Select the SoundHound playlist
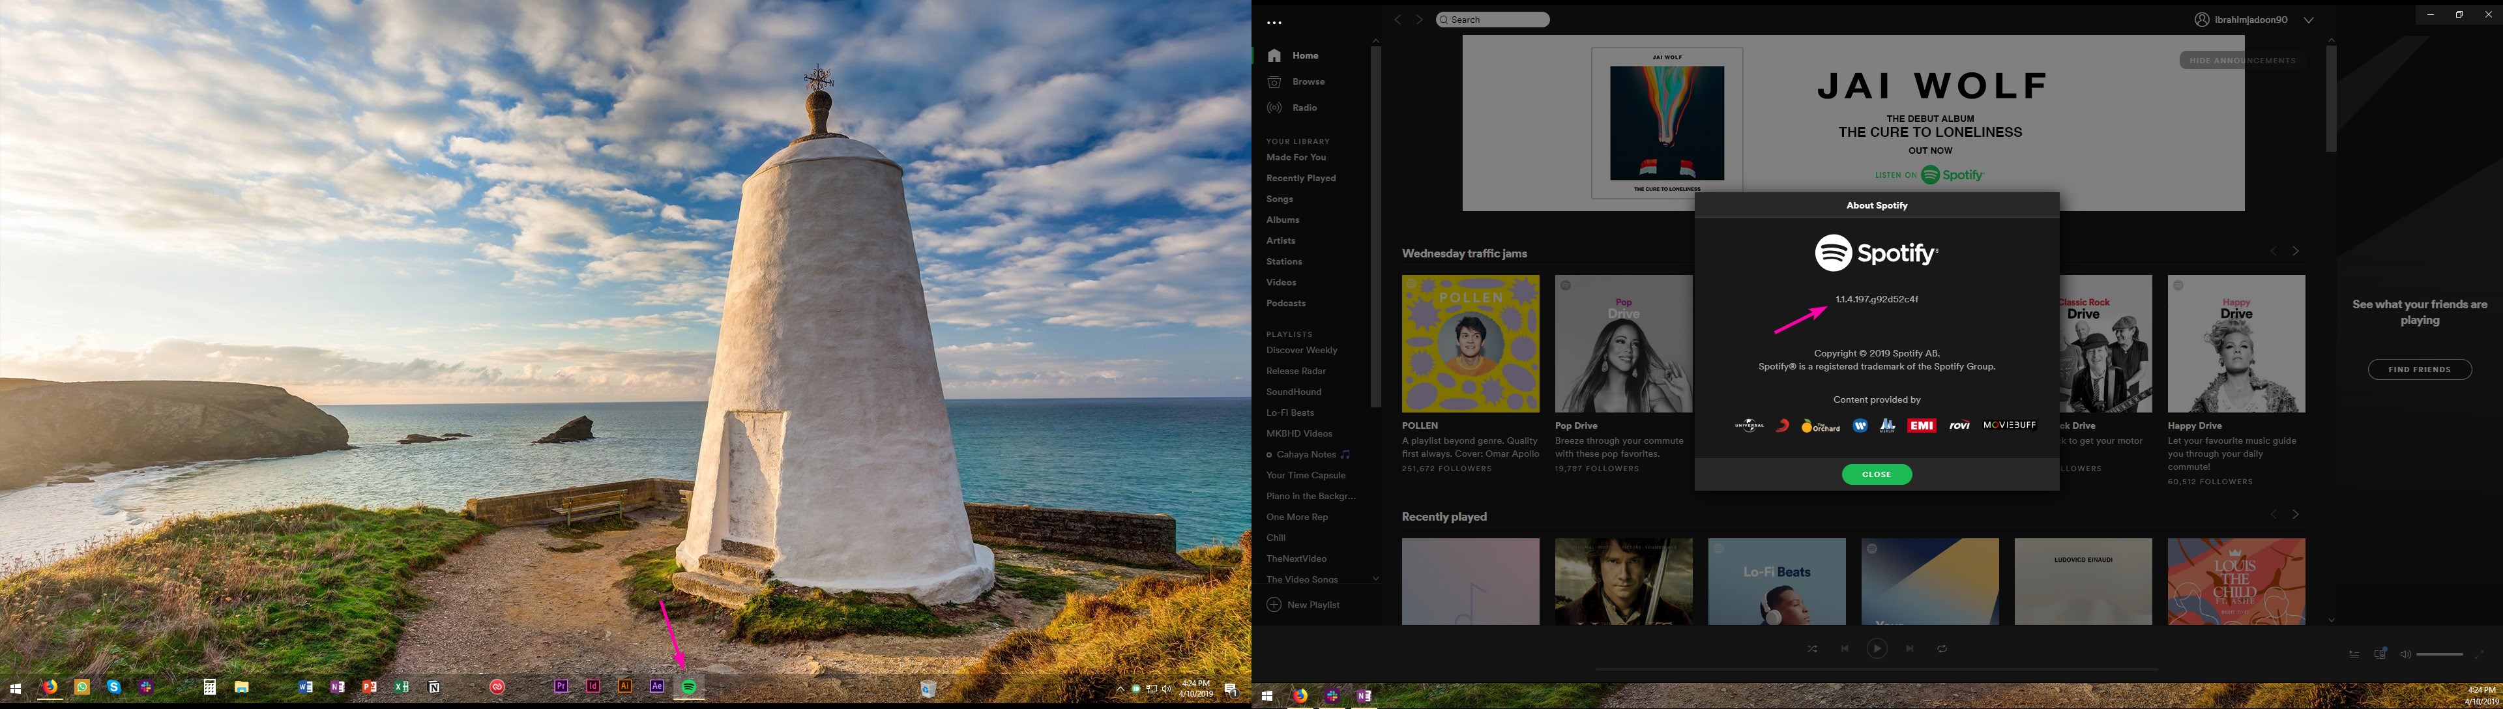 pyautogui.click(x=1293, y=392)
